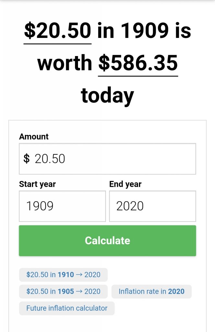Click the Start year label
Viewport: 215px width, 332px height.
[37, 184]
